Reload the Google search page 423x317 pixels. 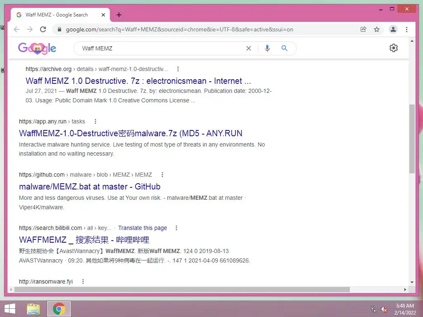pyautogui.click(x=43, y=29)
